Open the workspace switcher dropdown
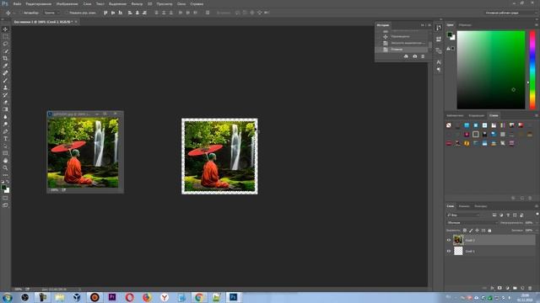The height and width of the screenshot is (303, 540). click(510, 13)
